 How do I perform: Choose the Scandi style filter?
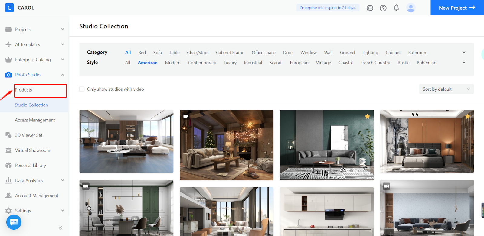point(276,63)
